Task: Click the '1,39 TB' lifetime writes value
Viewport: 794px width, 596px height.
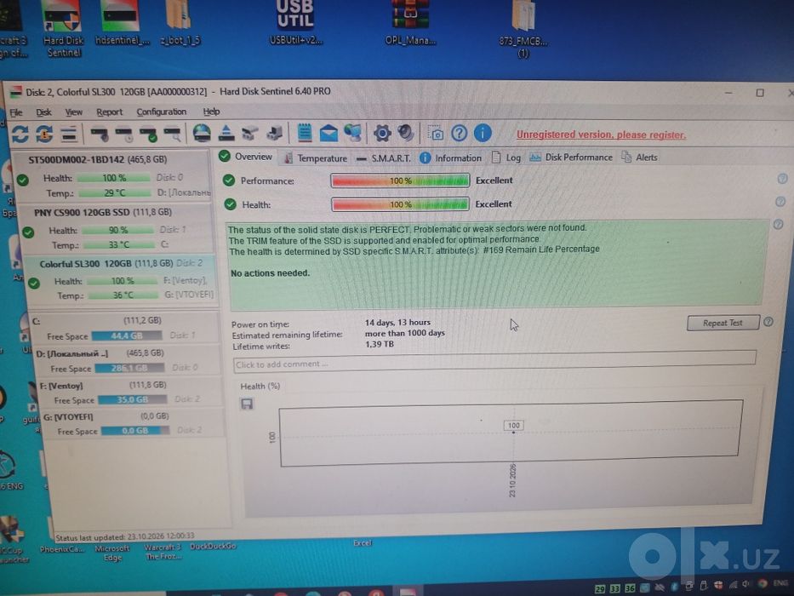Action: tap(379, 344)
